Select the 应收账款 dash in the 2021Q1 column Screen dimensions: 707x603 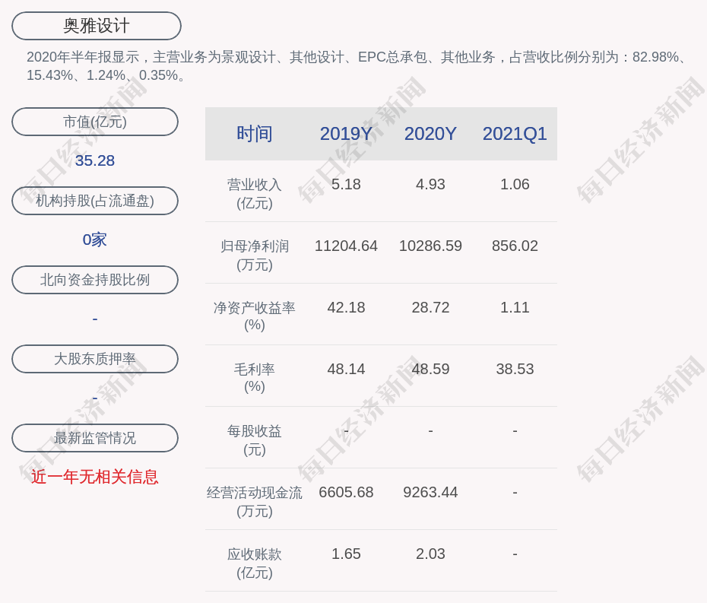coord(515,554)
